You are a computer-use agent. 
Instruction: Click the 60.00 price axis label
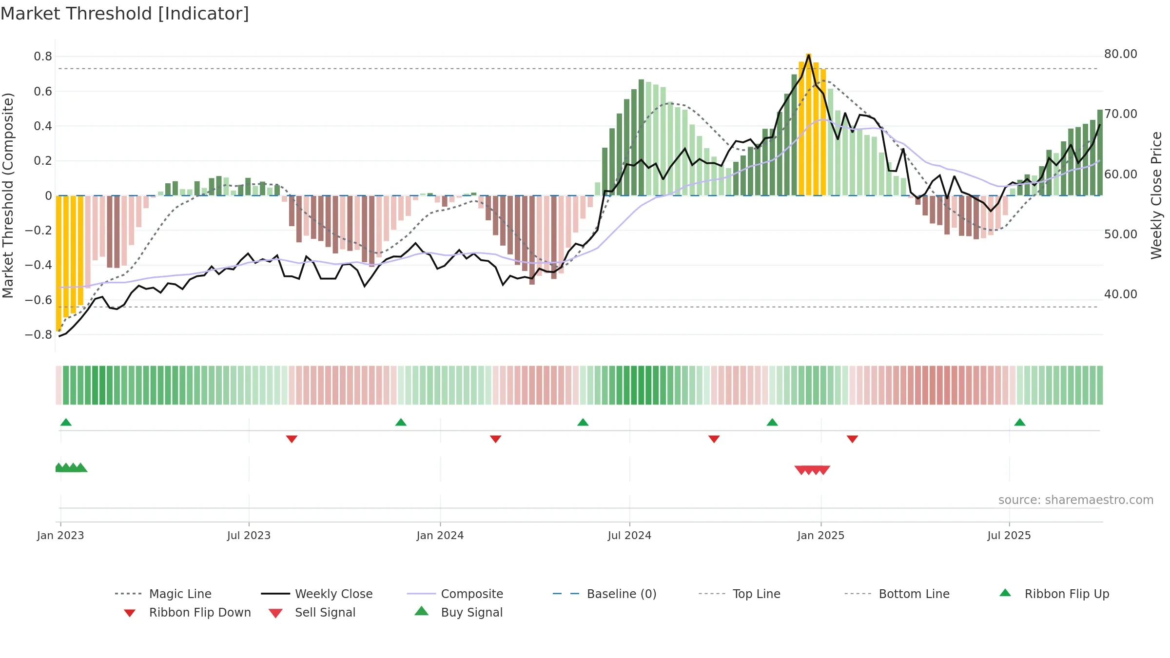pos(1121,174)
